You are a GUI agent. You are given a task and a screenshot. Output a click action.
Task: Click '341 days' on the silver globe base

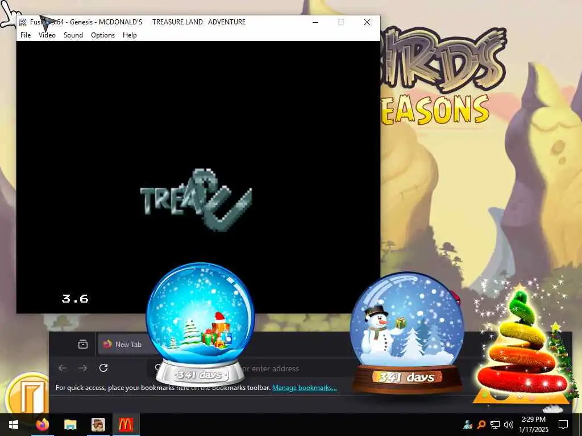coord(199,375)
